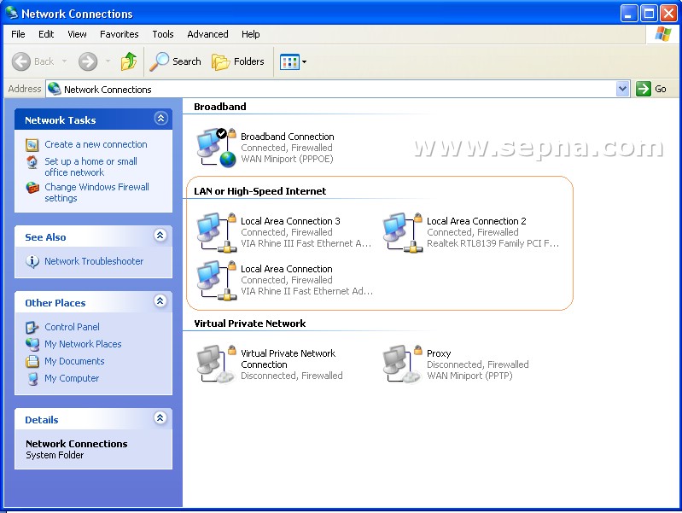682x513 pixels.
Task: Select the Local Area Connection 2 icon
Action: coord(402,232)
